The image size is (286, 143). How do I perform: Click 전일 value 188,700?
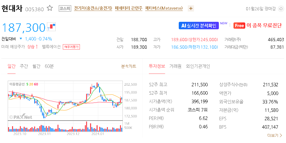click(139, 40)
